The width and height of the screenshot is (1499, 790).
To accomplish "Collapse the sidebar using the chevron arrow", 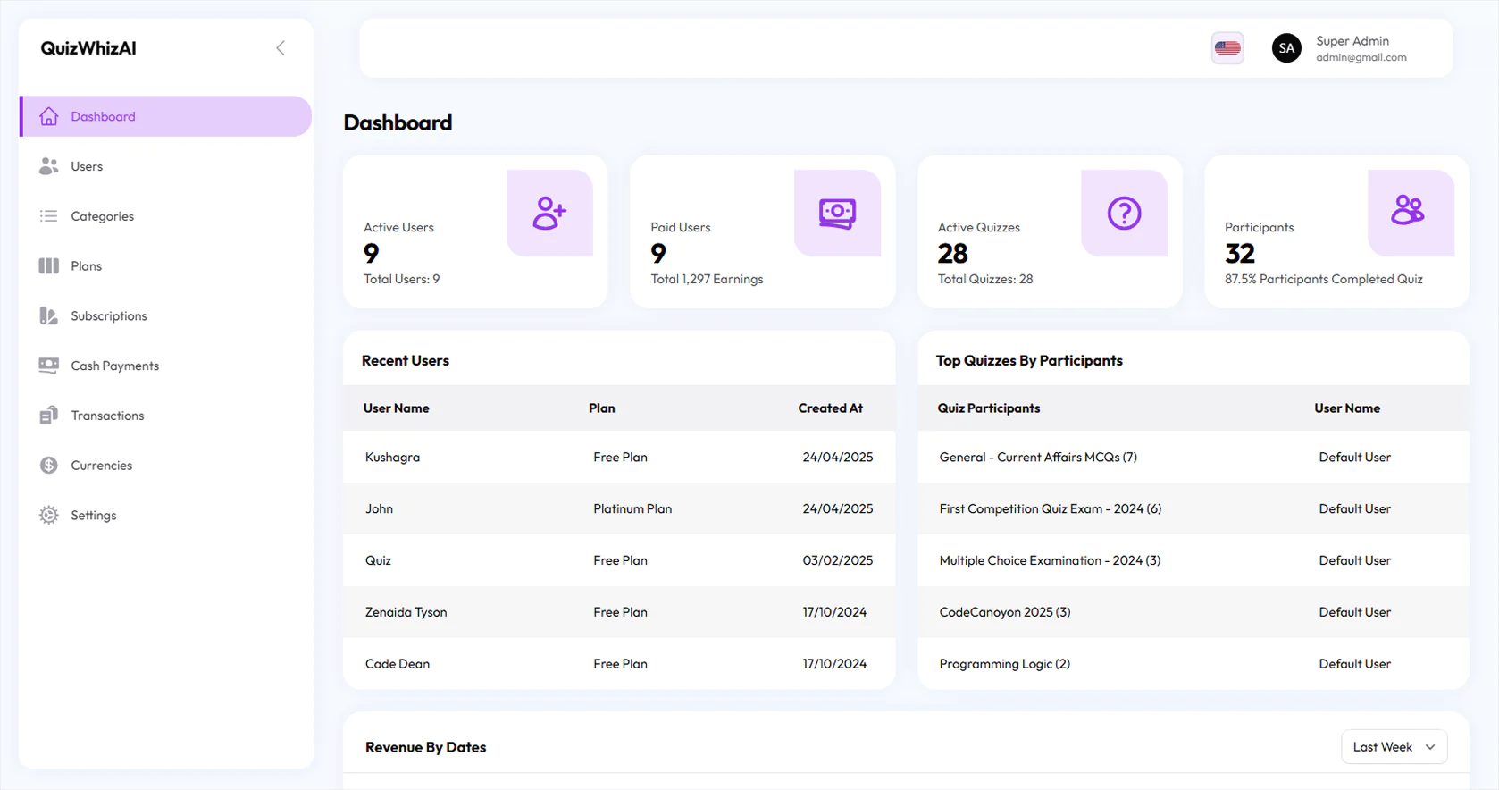I will (281, 48).
